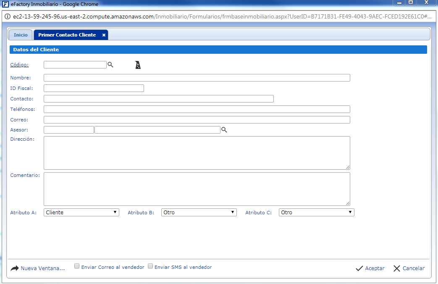Image resolution: width=438 pixels, height=284 pixels.
Task: Click the Cancelar button label
Action: [x=413, y=268]
